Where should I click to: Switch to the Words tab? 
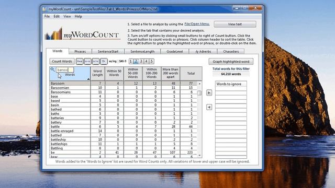pyautogui.click(x=58, y=51)
